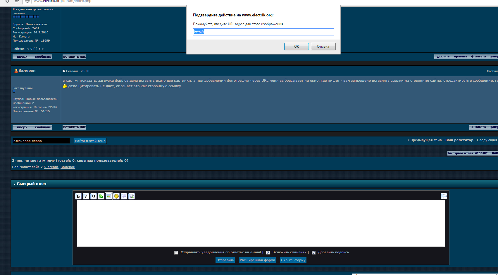498x275 pixels.
Task: Click the Рейтинг right arrow > in user panel
Action: click(43, 49)
